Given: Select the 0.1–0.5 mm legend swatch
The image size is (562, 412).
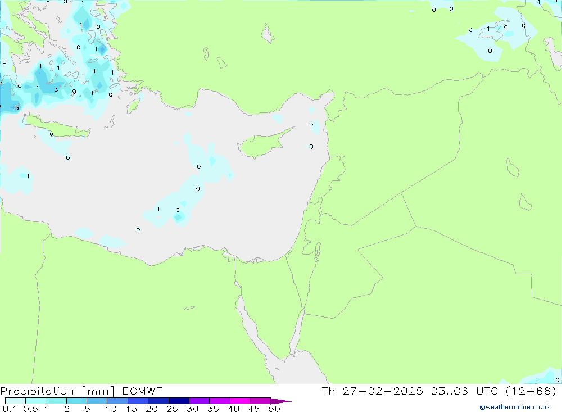Looking at the screenshot, I should (x=15, y=401).
